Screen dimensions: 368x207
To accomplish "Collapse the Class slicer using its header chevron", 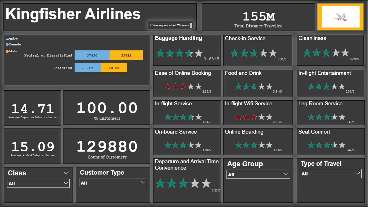I will click(x=66, y=173).
